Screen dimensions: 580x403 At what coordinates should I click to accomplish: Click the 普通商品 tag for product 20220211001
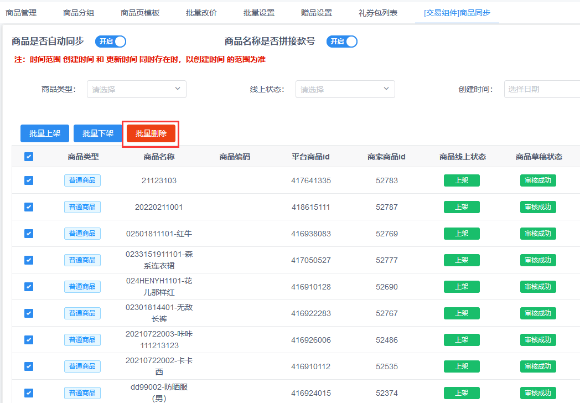click(x=82, y=207)
